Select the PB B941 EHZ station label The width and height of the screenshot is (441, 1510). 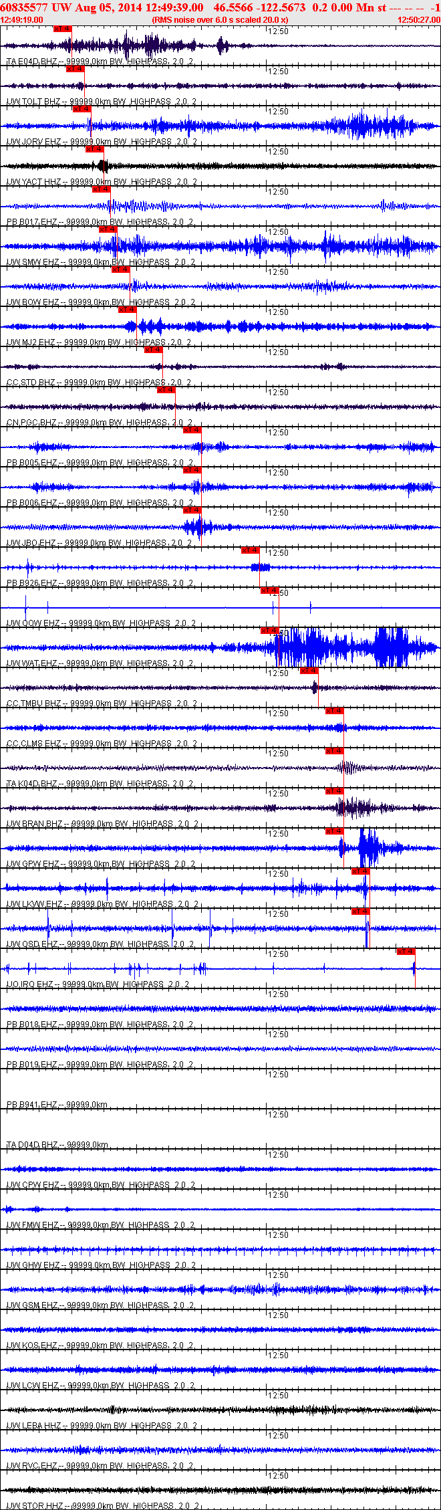57,1105
